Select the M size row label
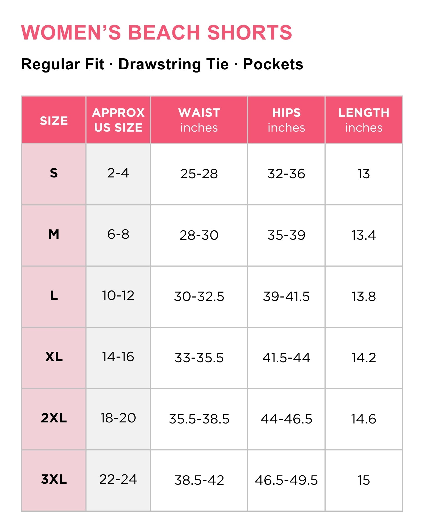This screenshot has height=530, width=424. [x=54, y=235]
